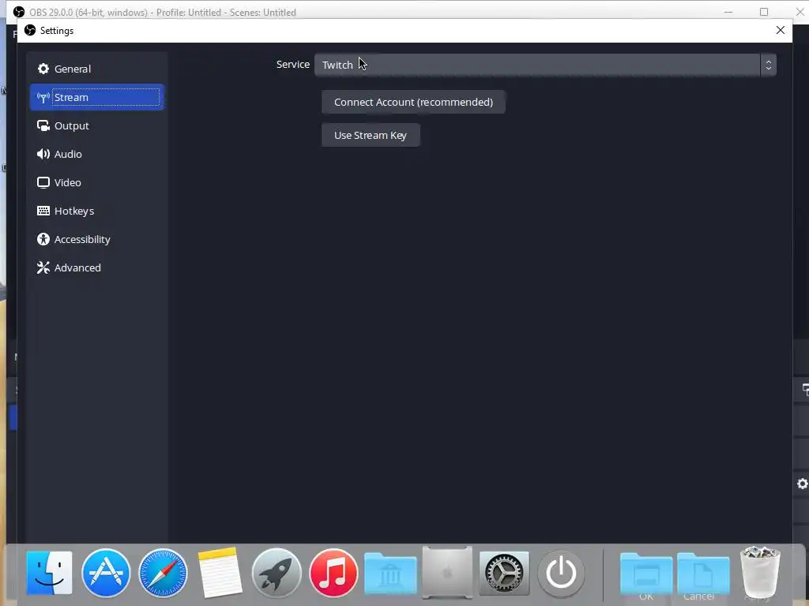Open Finder from the dock
This screenshot has height=606, width=809.
[x=50, y=573]
